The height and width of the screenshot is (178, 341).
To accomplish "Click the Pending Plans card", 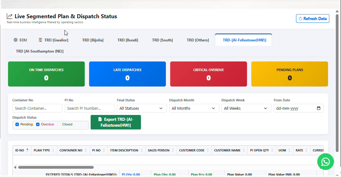I will 290,74.
